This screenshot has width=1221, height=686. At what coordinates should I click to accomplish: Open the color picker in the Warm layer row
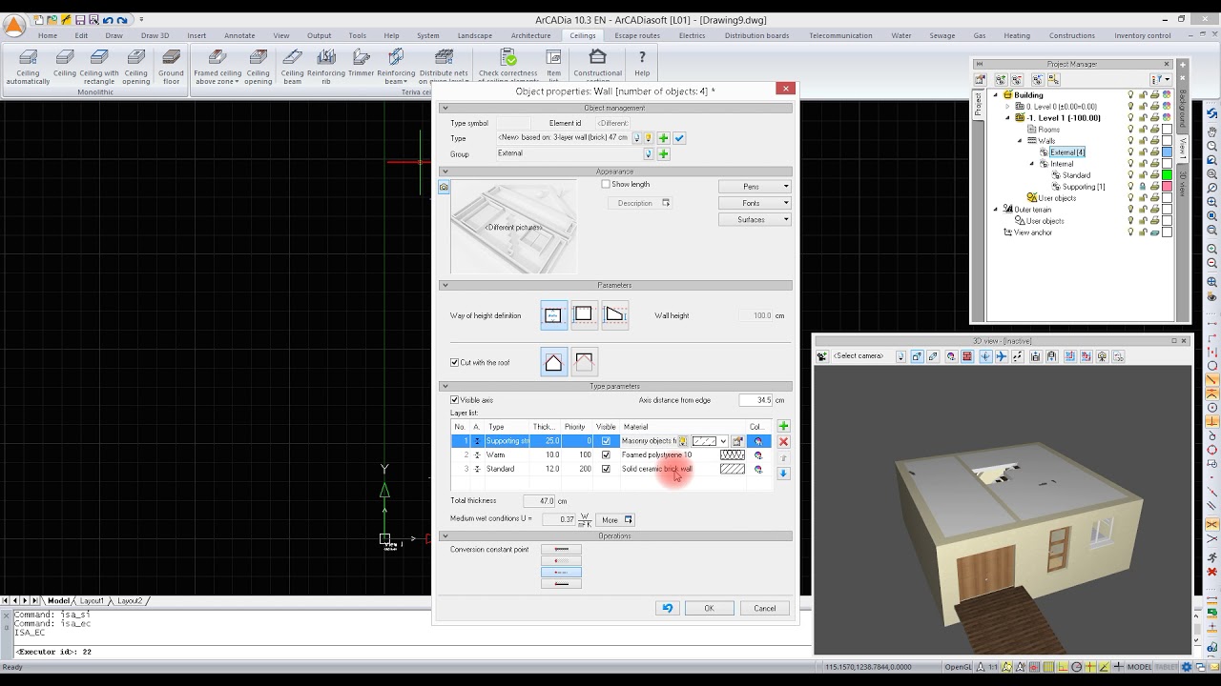click(x=758, y=455)
